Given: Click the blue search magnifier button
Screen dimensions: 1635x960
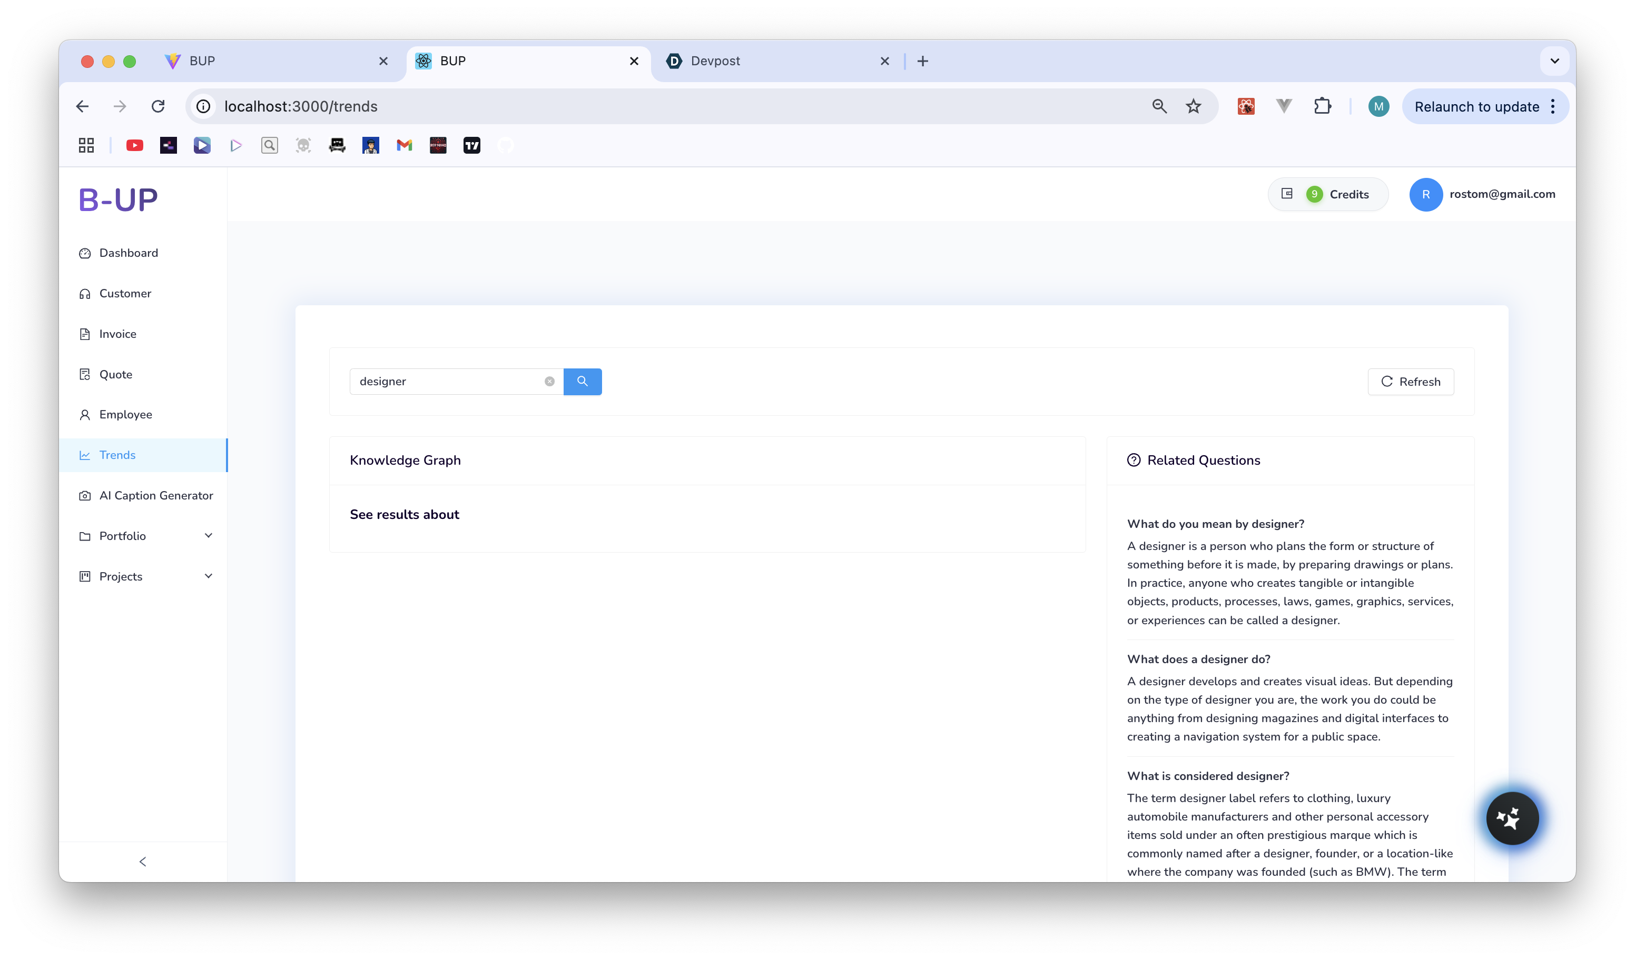Looking at the screenshot, I should point(582,381).
